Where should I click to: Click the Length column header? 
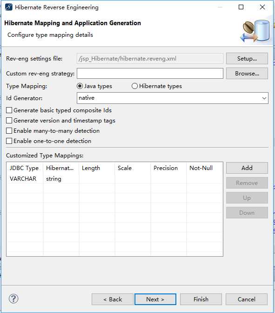click(97, 168)
